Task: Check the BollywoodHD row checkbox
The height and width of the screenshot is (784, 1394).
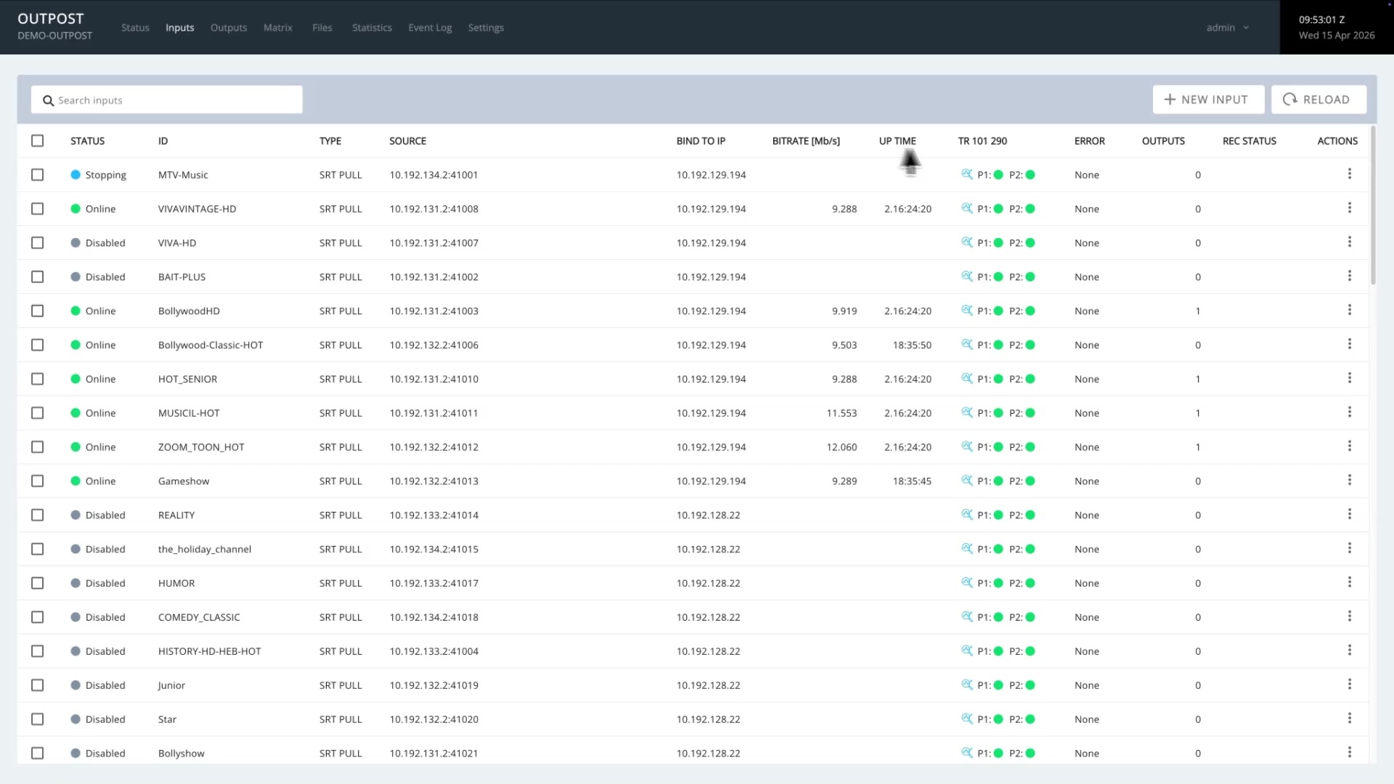Action: click(x=38, y=311)
